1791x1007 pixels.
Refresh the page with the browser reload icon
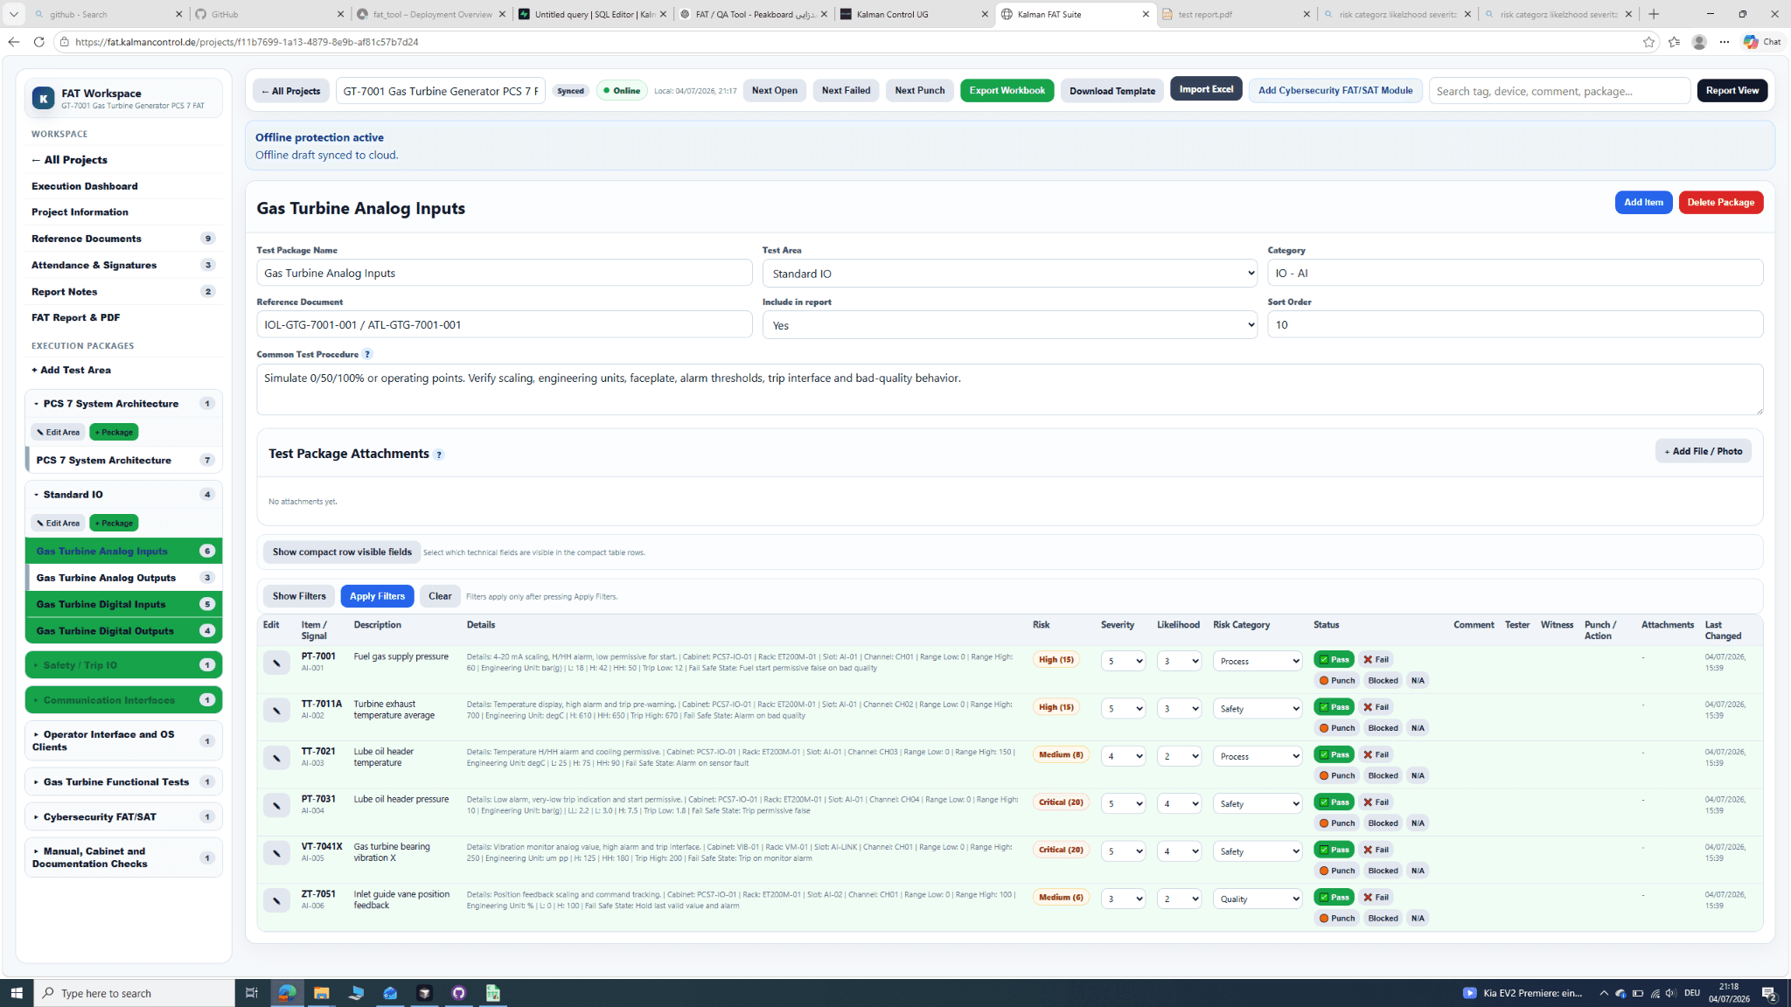tap(38, 42)
